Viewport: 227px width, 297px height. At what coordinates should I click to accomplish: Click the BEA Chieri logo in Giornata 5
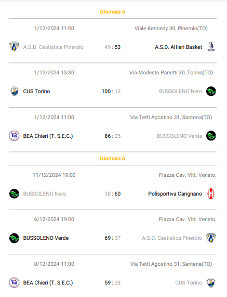pyautogui.click(x=14, y=136)
